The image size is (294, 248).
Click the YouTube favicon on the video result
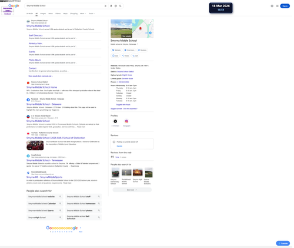point(28,134)
